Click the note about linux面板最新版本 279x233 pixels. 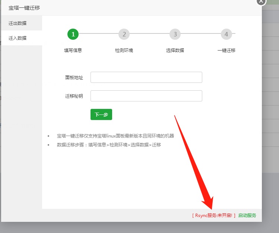point(115,136)
